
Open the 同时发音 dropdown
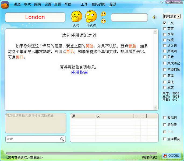click(x=172, y=16)
